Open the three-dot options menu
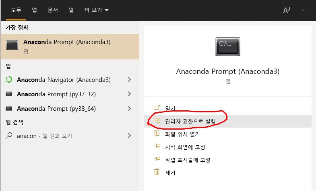Image resolution: width=316 pixels, height=191 pixels. [x=303, y=10]
